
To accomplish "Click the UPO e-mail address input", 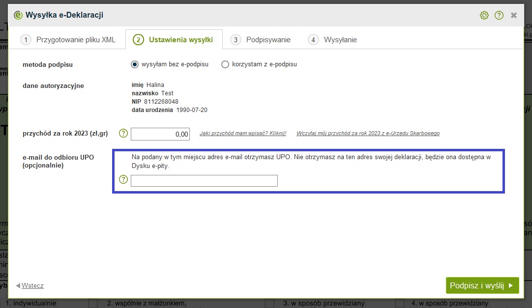I will pos(204,181).
